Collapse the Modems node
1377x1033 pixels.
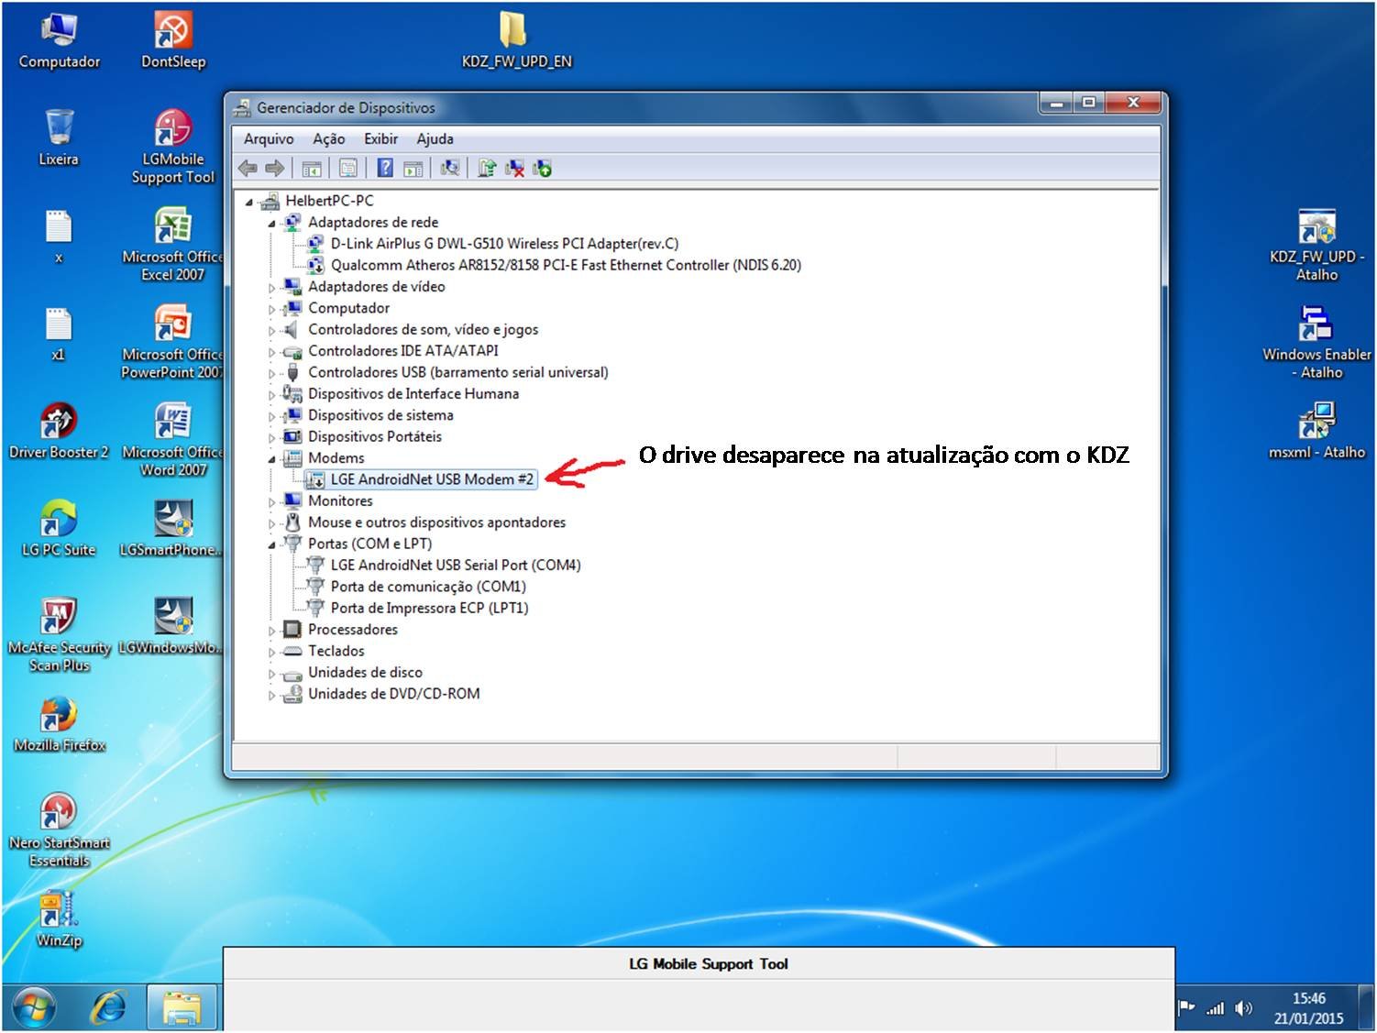[x=271, y=459]
